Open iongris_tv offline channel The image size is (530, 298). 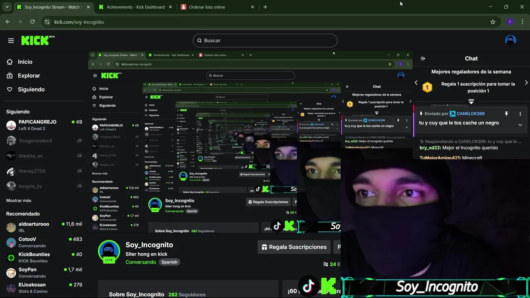[44, 186]
